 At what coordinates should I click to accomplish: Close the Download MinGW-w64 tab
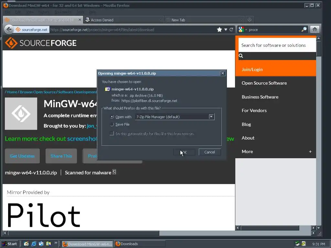pyautogui.click(x=80, y=20)
